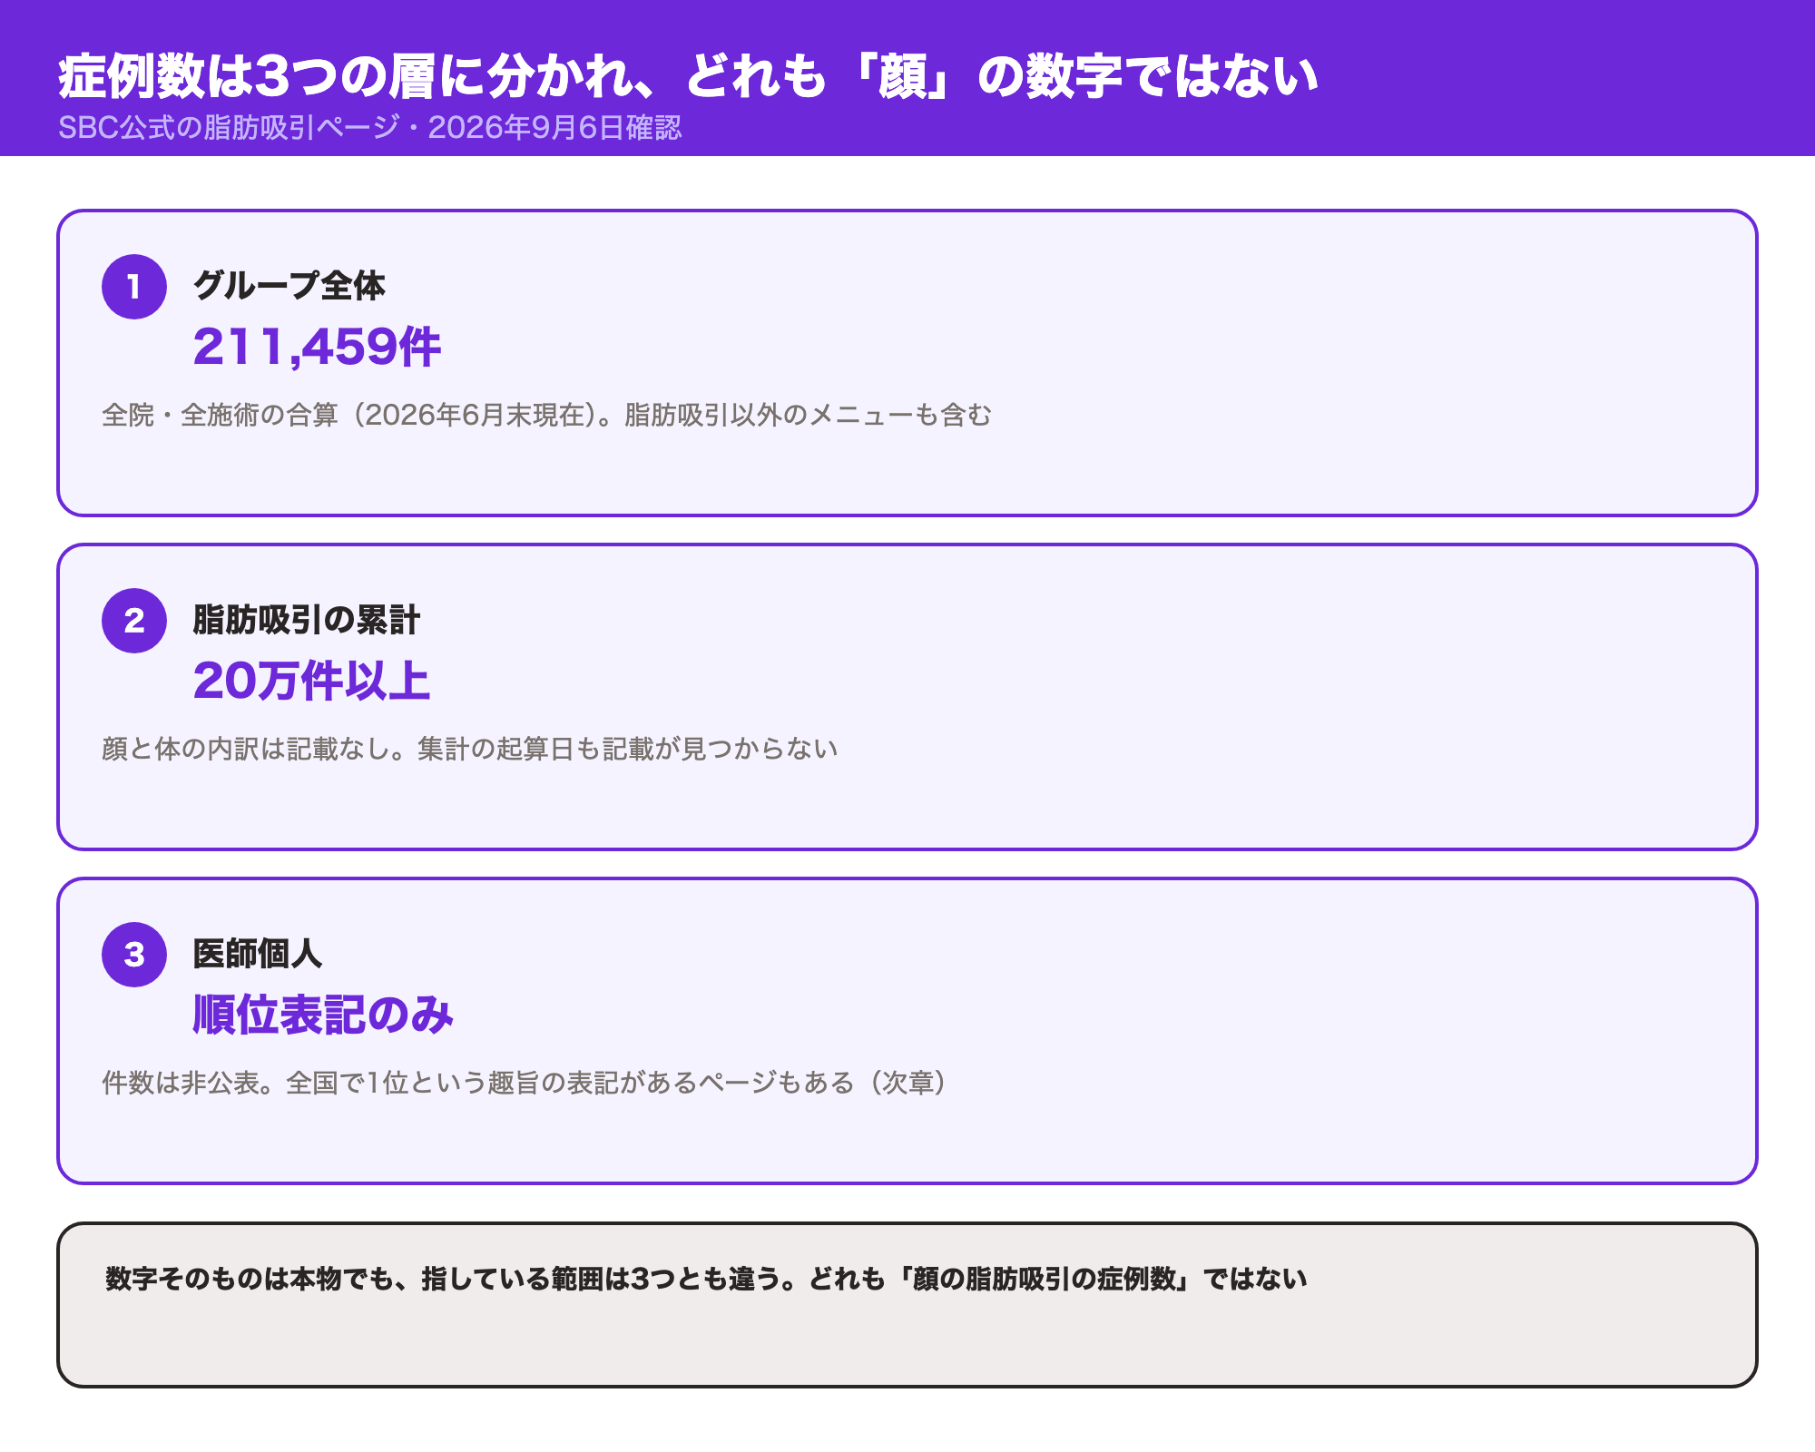Click the figure 211,459件
The height and width of the screenshot is (1452, 1815).
click(x=317, y=348)
